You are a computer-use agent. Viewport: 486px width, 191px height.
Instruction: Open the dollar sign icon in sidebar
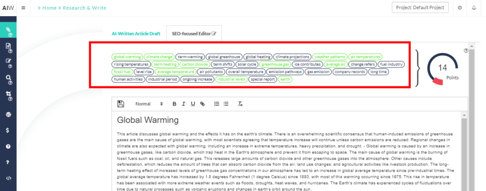9,130
